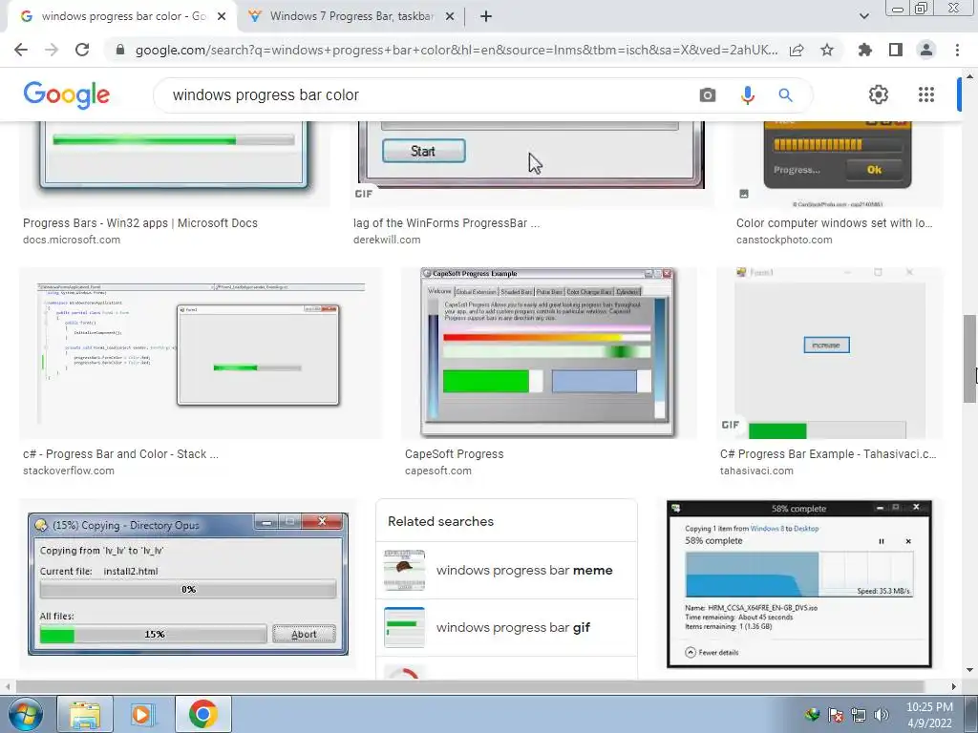Open the orange progress bar canstock thumbnail
Viewport: 978px width, 733px height.
tap(839, 164)
